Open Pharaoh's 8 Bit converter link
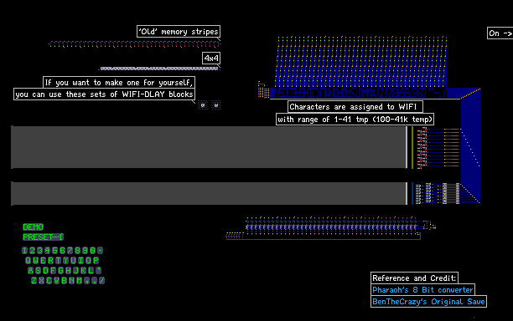This screenshot has height=321, width=513. pos(422,290)
